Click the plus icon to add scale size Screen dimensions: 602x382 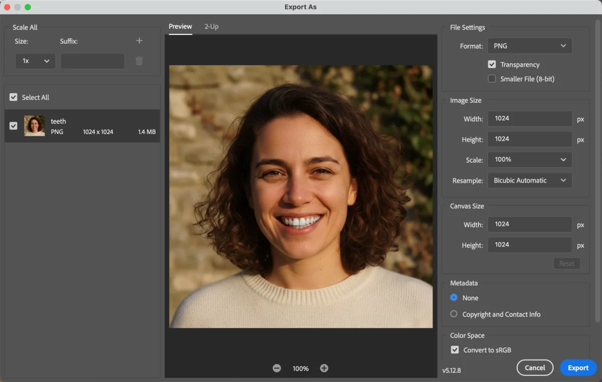tap(139, 41)
